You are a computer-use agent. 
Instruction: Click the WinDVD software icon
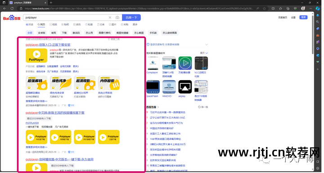point(169,87)
